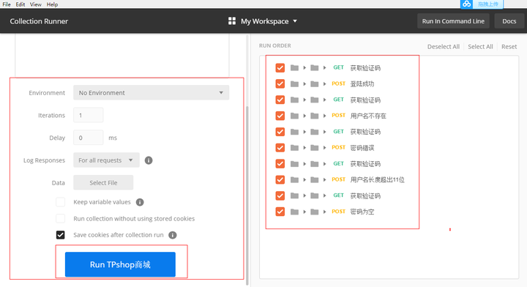527x287 pixels.
Task: Select the 用户名不存在 request name
Action: click(x=368, y=116)
